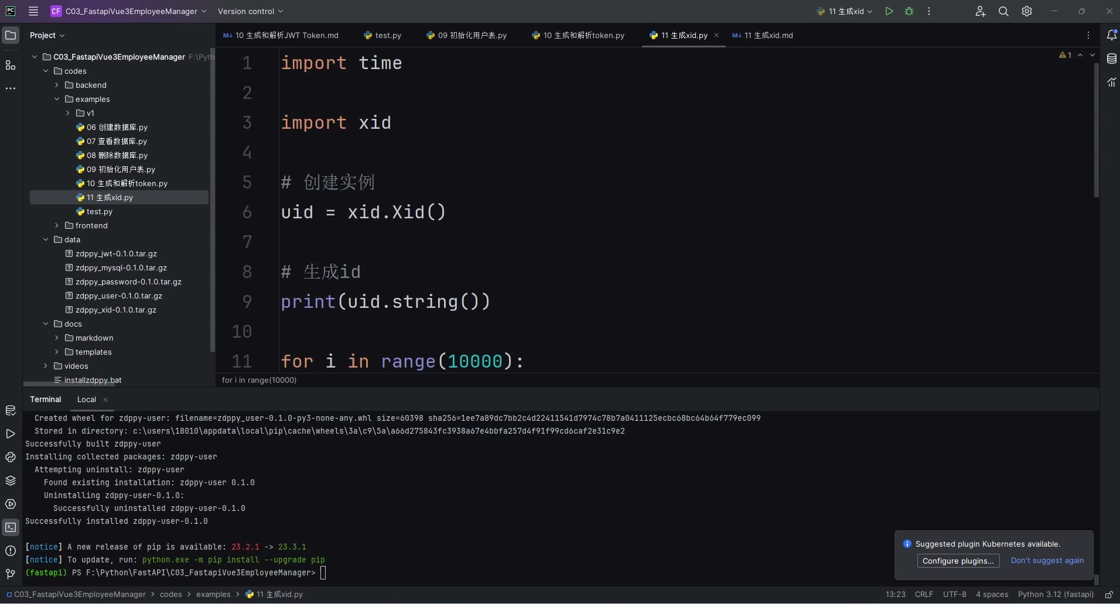This screenshot has width=1120, height=604.
Task: Click the editor vertical scrollbar
Action: coord(1096,130)
